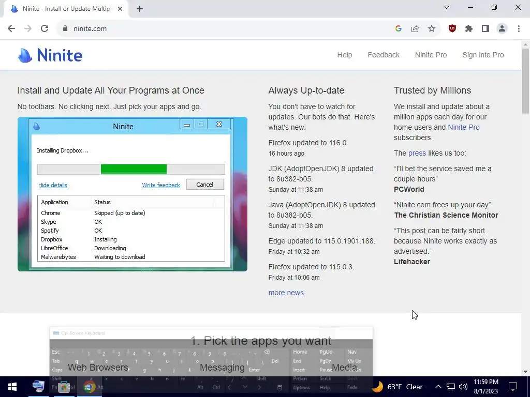This screenshot has width=530, height=397.
Task: Click "Firefox updated to 115.0.3." text
Action: 311,267
